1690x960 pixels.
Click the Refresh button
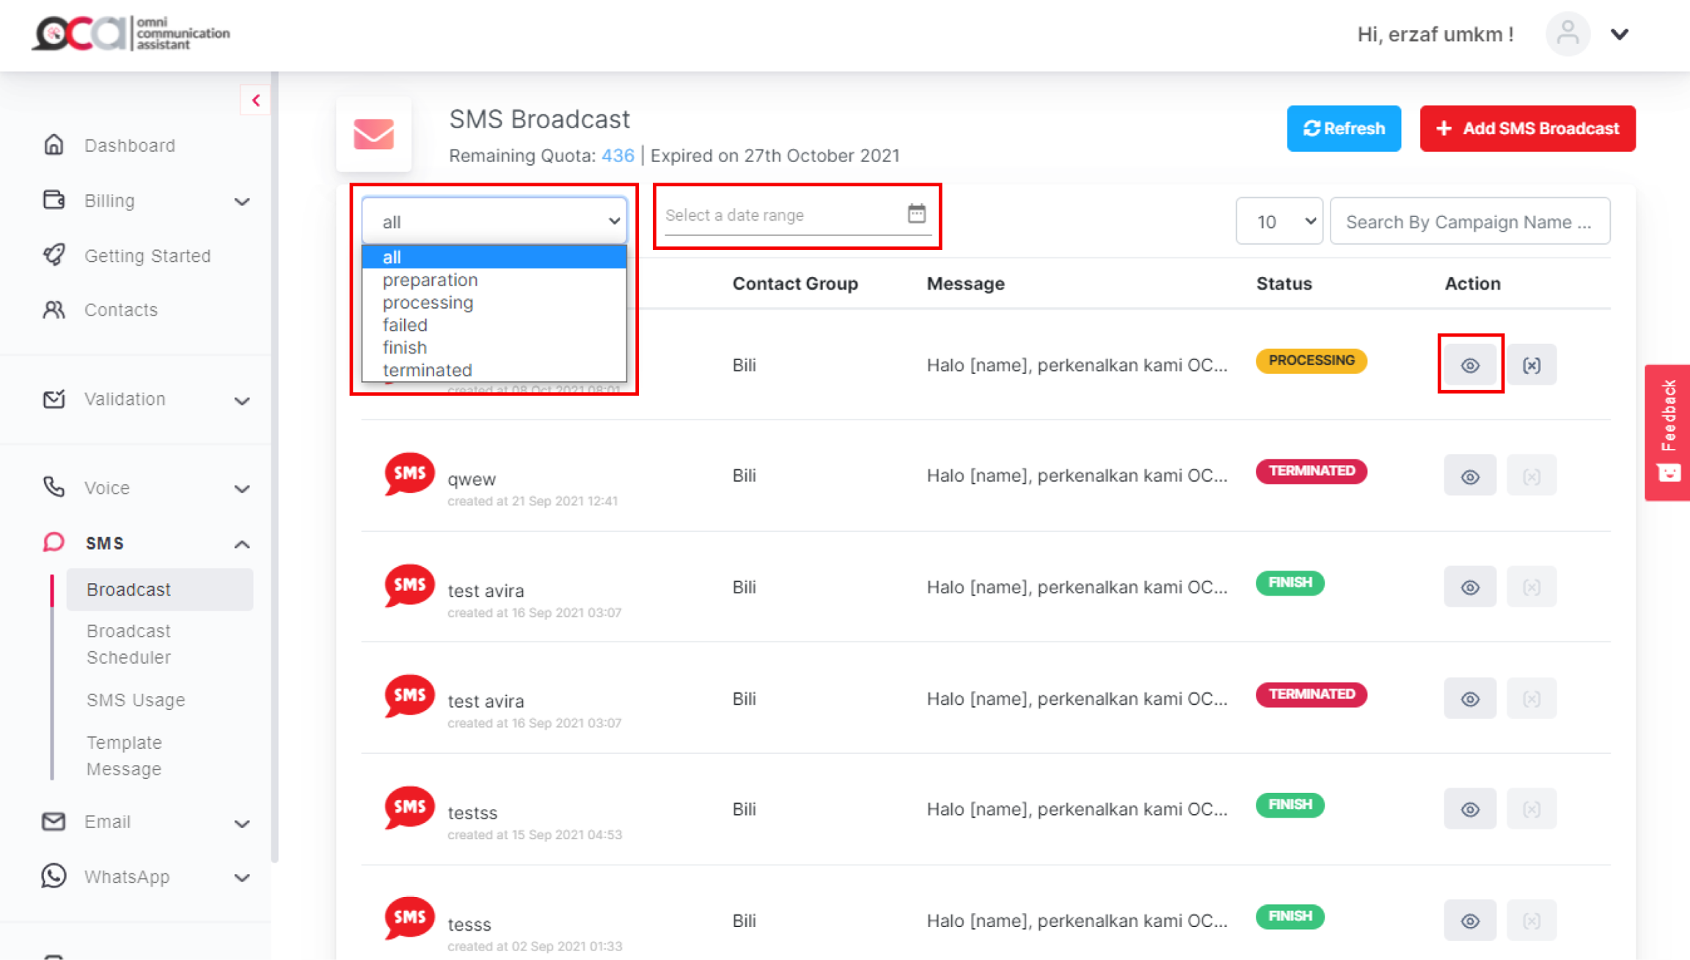tap(1343, 128)
